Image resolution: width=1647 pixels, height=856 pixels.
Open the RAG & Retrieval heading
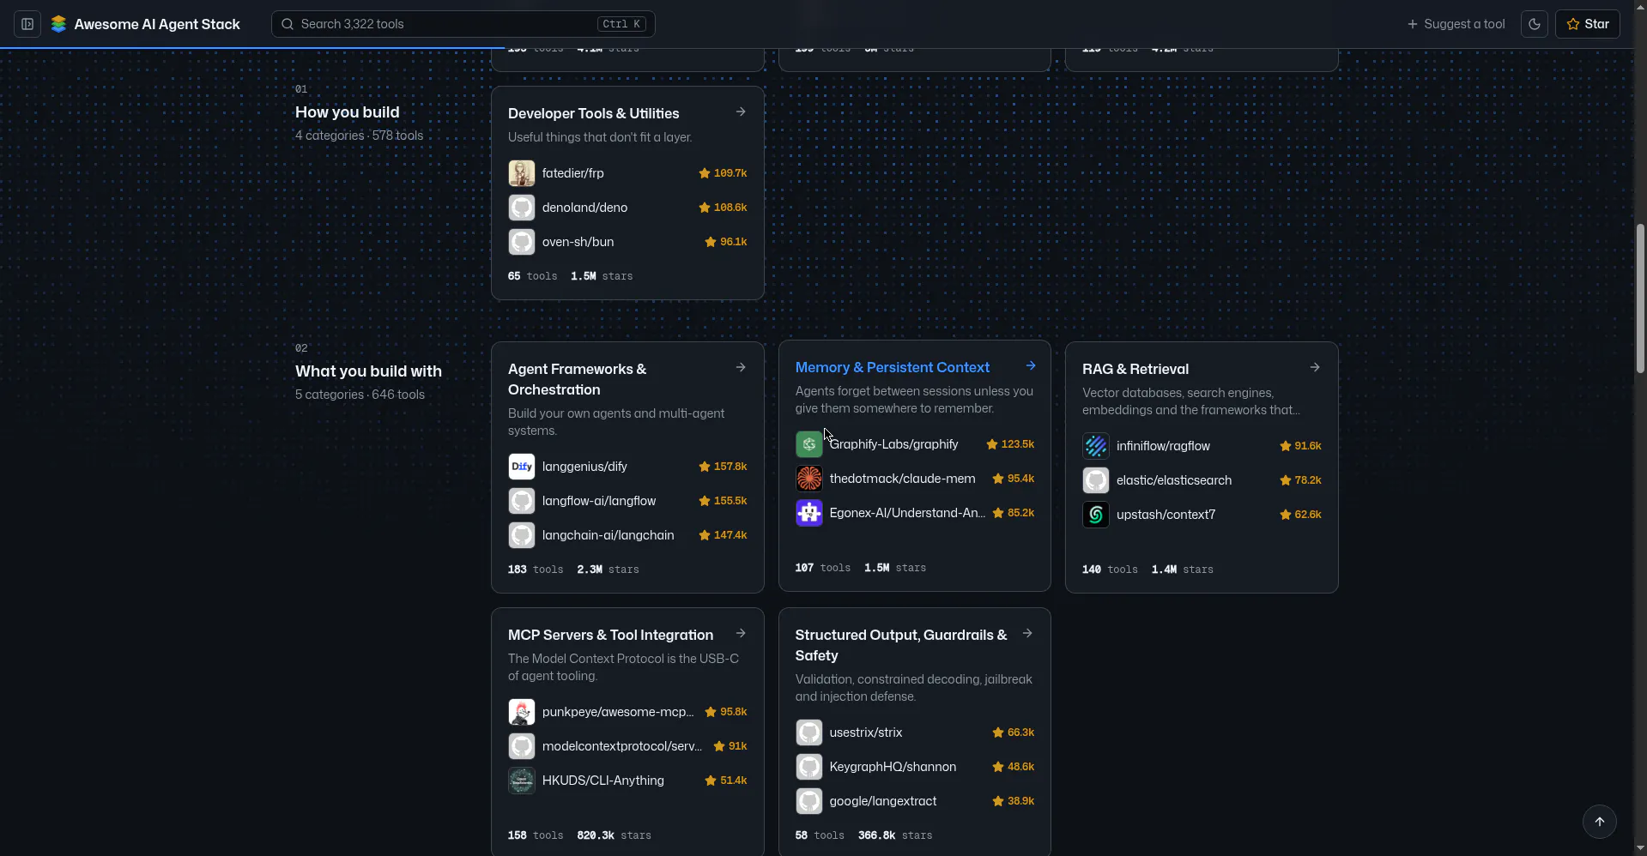coord(1135,369)
